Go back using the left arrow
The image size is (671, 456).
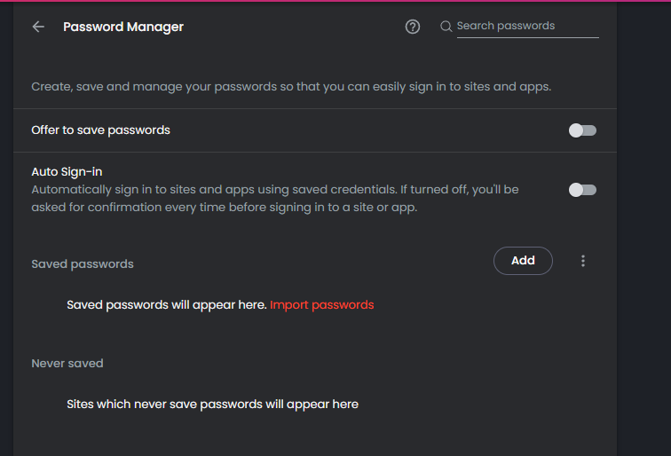point(38,27)
